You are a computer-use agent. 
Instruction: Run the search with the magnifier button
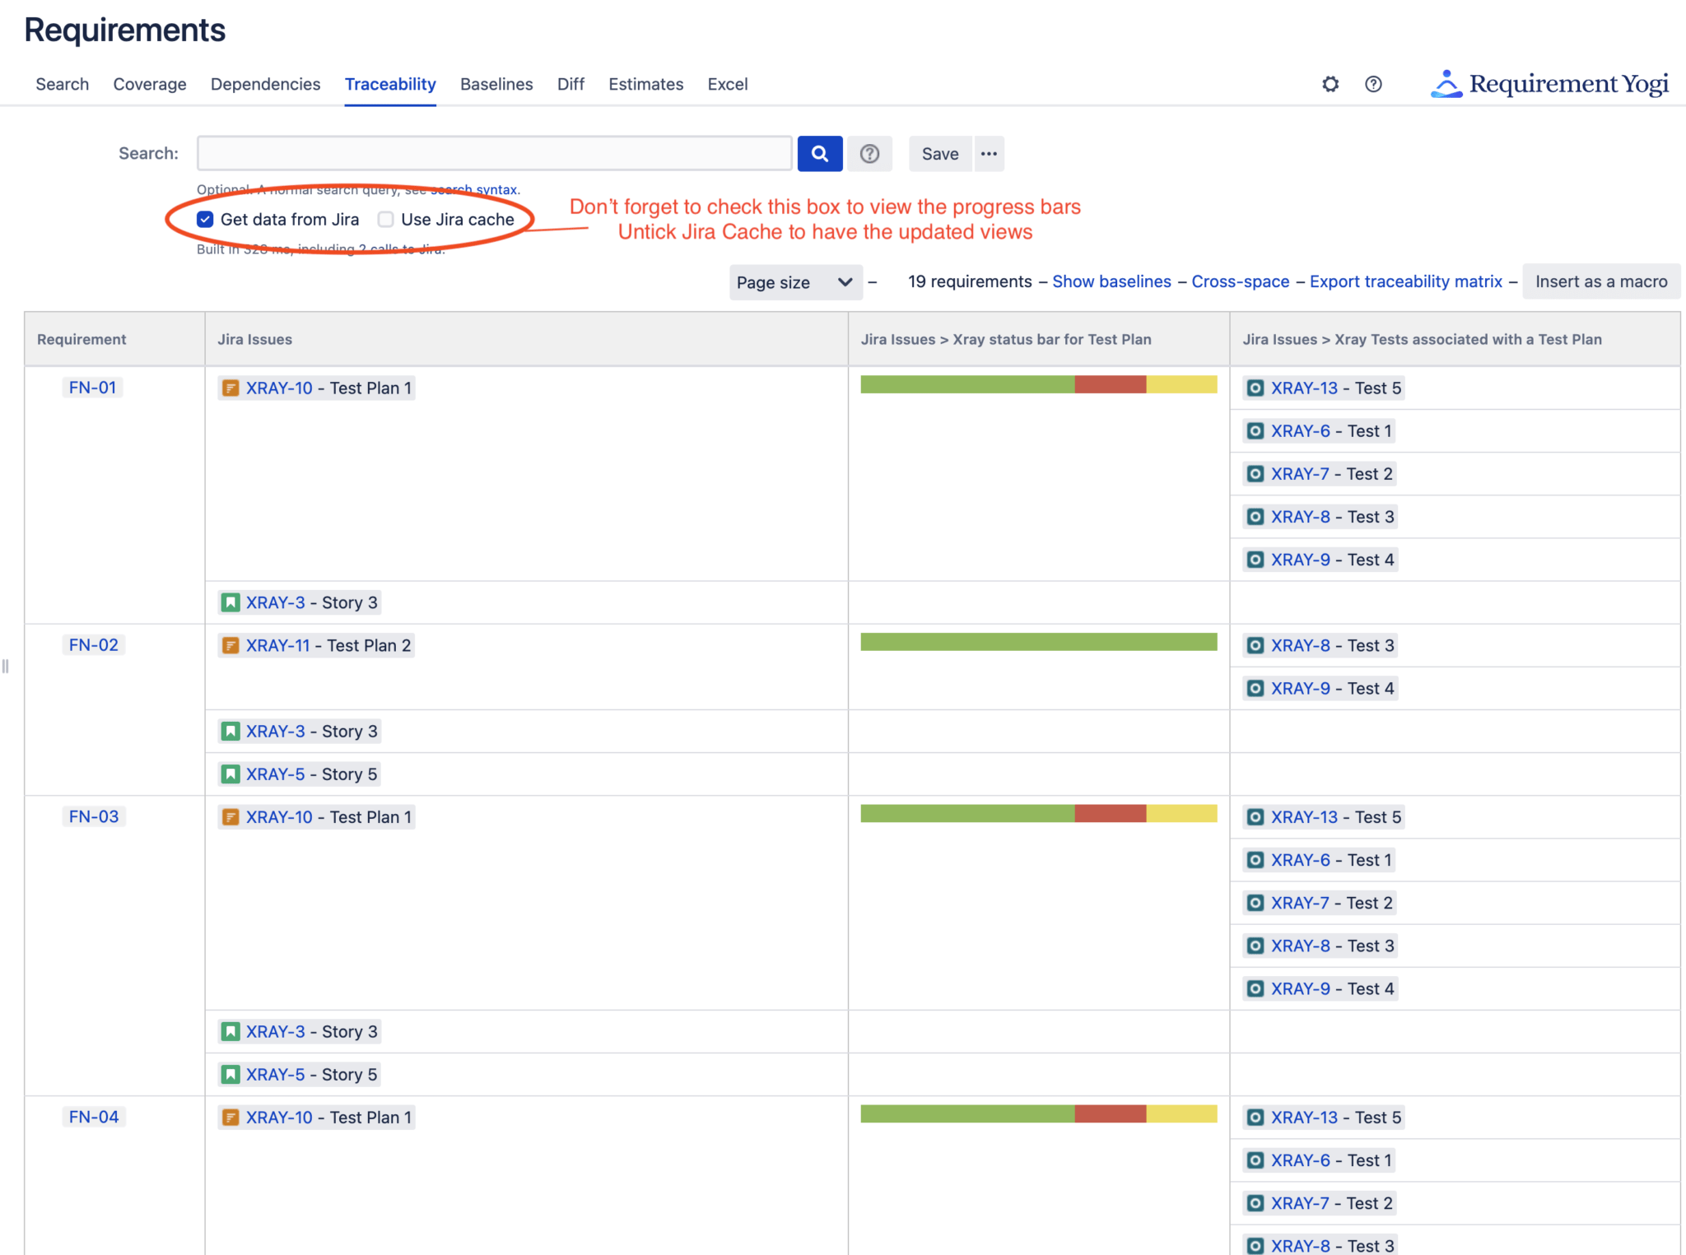(x=819, y=153)
